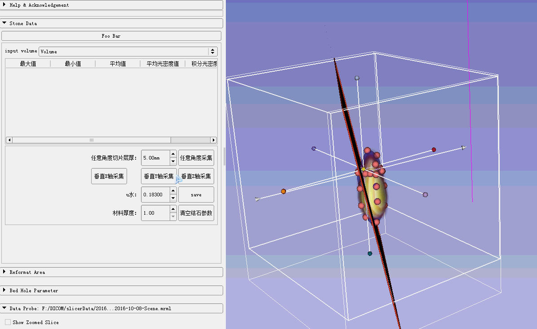Screen dimensions: 537x329
Task: Select the 最大值 column header
Action: point(28,64)
